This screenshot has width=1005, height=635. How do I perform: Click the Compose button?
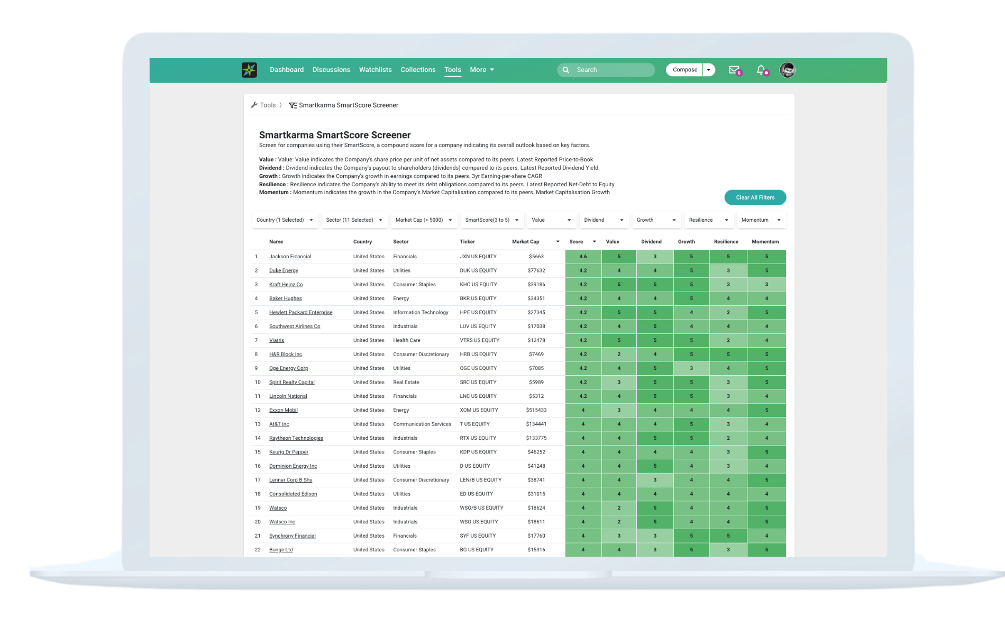pos(684,70)
